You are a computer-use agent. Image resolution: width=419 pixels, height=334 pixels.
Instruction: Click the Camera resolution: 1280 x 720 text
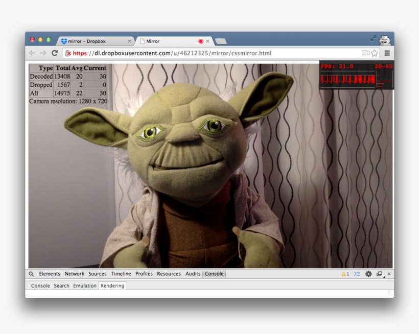(68, 102)
